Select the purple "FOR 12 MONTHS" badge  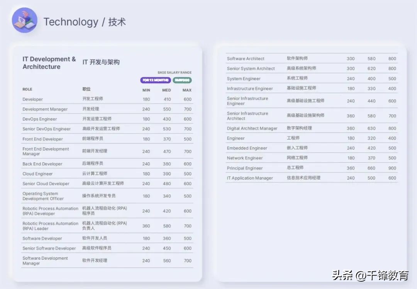pos(155,80)
